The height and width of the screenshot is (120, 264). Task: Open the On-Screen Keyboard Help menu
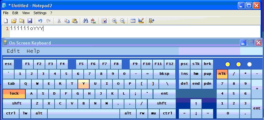coord(33,51)
